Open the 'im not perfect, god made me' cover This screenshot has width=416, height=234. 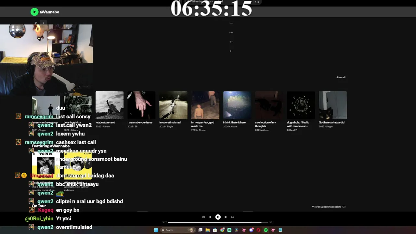click(x=205, y=105)
